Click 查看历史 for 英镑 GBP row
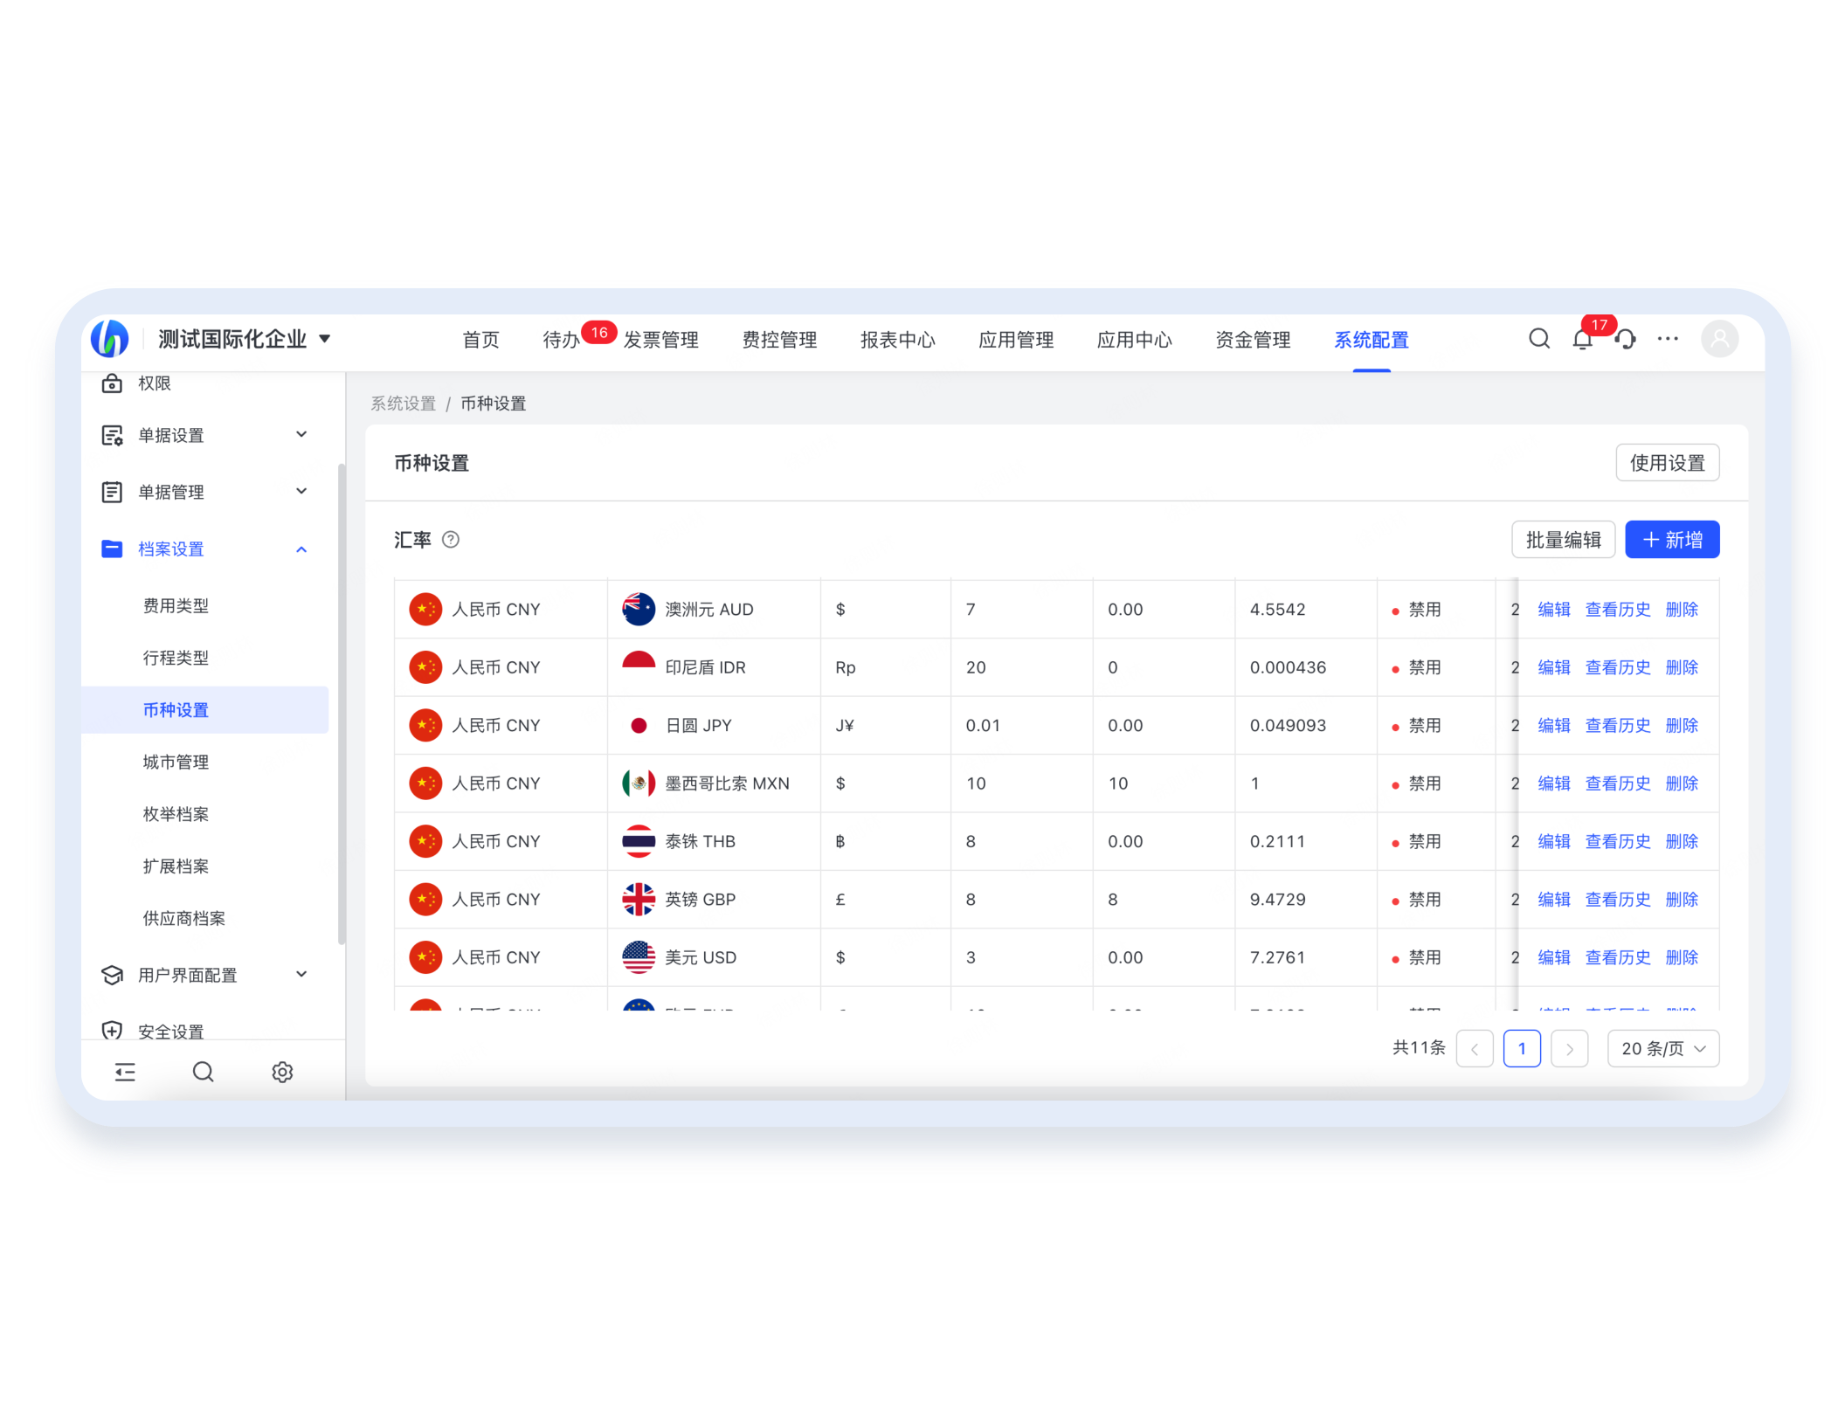Viewport: 1845px width, 1415px height. 1618,900
